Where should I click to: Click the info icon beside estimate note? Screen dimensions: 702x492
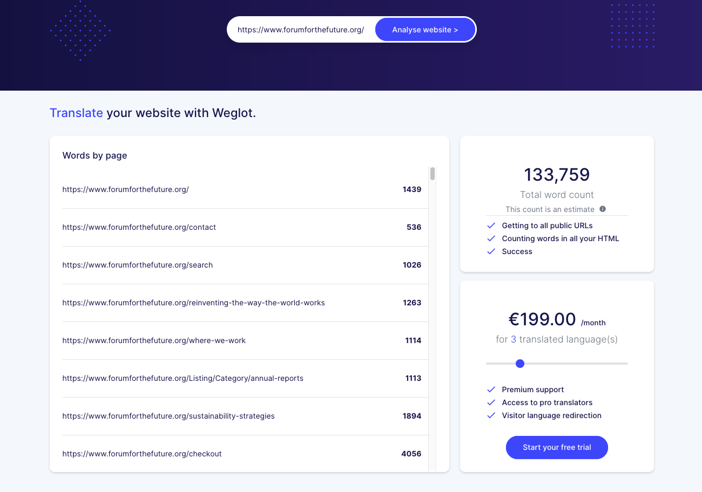(603, 209)
